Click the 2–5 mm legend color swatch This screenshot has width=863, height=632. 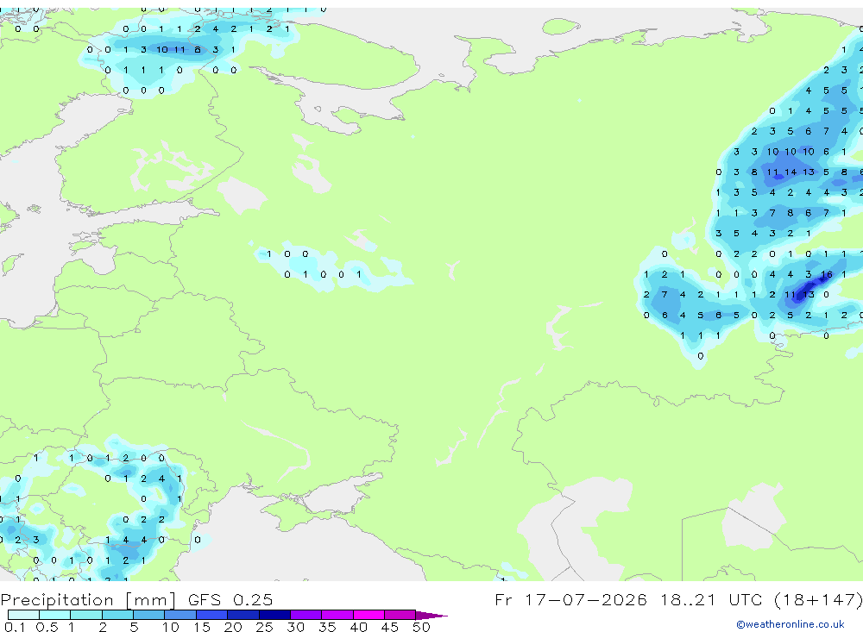click(x=117, y=615)
